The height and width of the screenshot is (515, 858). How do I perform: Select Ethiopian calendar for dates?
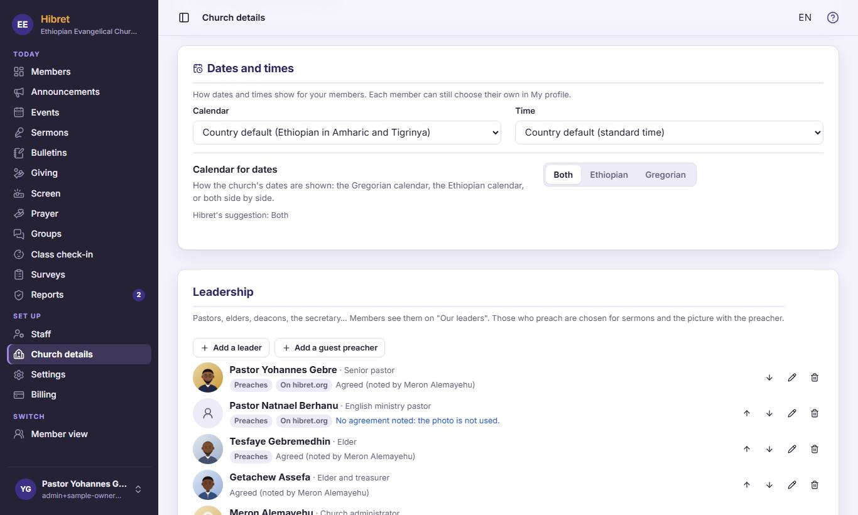609,175
